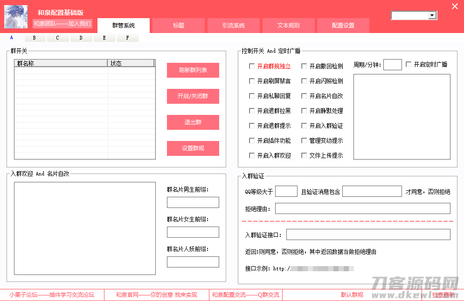Viewport: 464px width, 301px height.
Task: Click the anime avatar image
Action: 16,17
